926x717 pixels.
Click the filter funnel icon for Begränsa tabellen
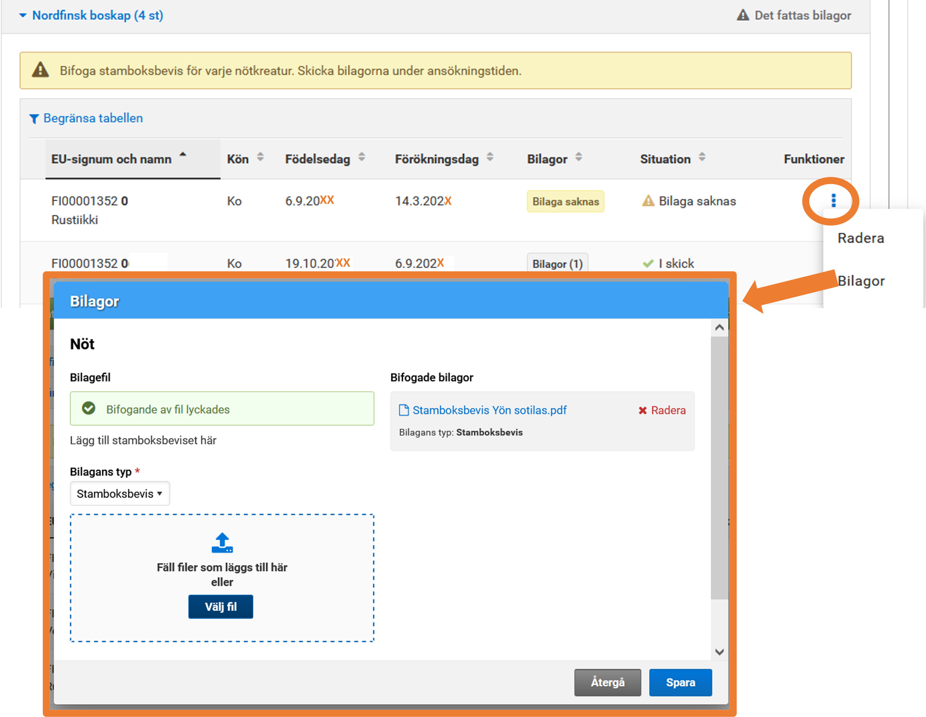(x=34, y=119)
